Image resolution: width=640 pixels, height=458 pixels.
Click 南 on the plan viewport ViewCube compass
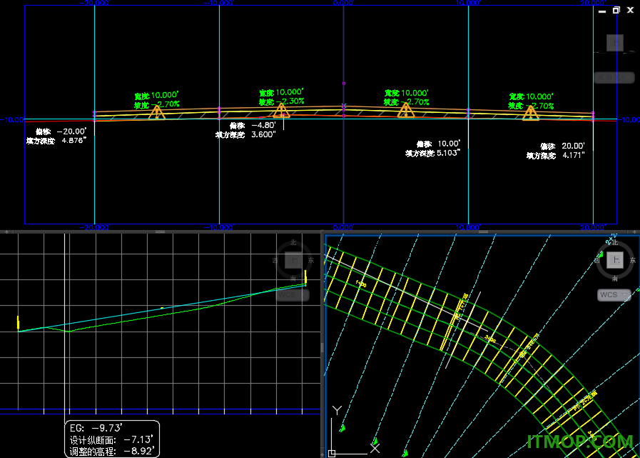[x=615, y=279]
